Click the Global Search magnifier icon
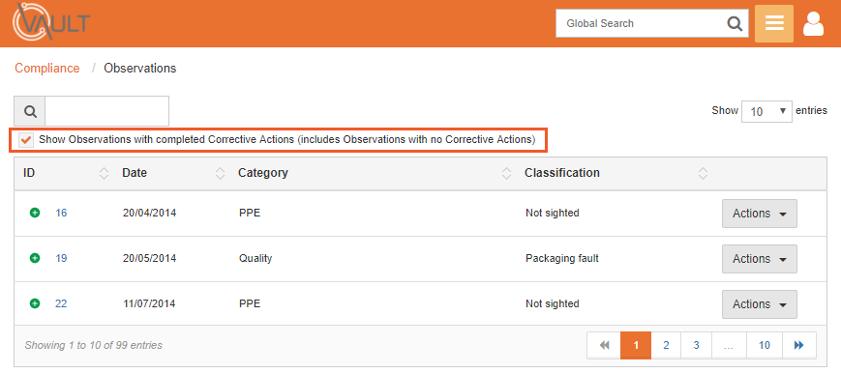841x373 pixels. tap(735, 23)
